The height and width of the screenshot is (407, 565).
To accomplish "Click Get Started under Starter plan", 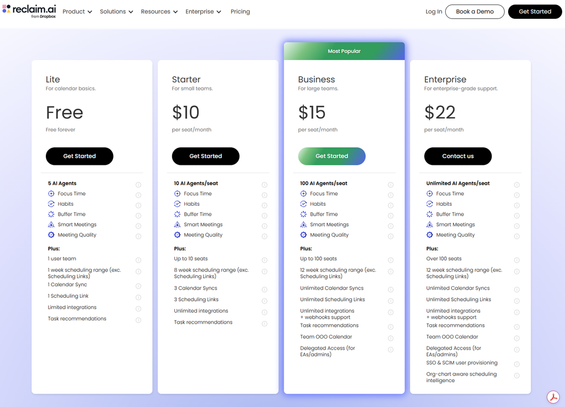I will coord(206,156).
